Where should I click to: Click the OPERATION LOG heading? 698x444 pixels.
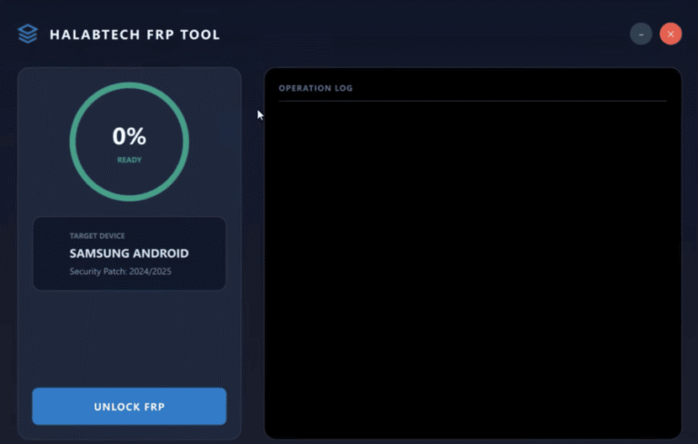click(315, 88)
